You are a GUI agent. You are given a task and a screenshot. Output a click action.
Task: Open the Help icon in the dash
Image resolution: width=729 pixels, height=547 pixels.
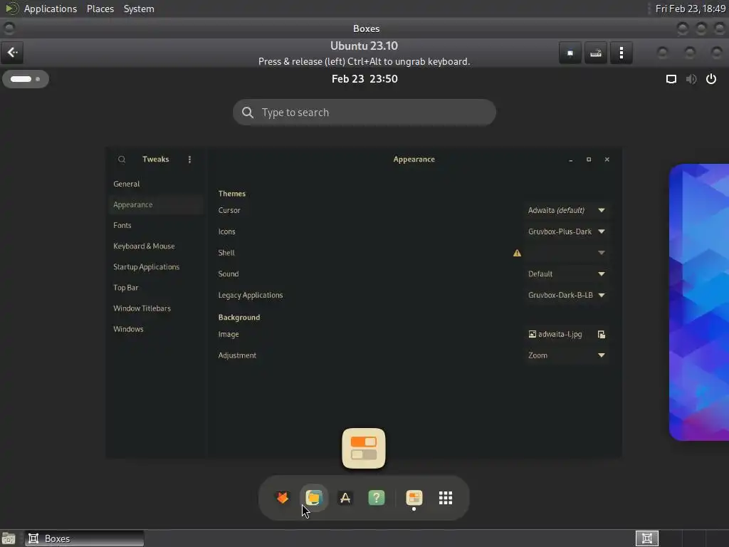click(377, 498)
